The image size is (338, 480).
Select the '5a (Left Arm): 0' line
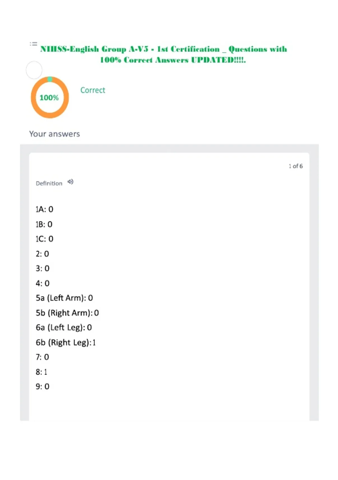click(64, 298)
